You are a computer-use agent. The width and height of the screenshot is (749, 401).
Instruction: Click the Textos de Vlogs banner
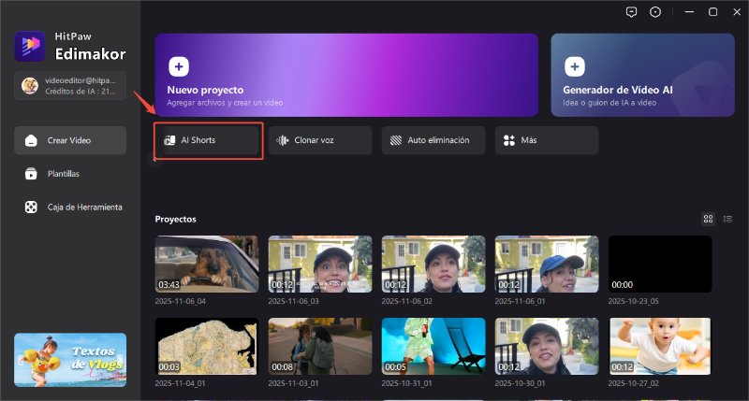coord(70,360)
